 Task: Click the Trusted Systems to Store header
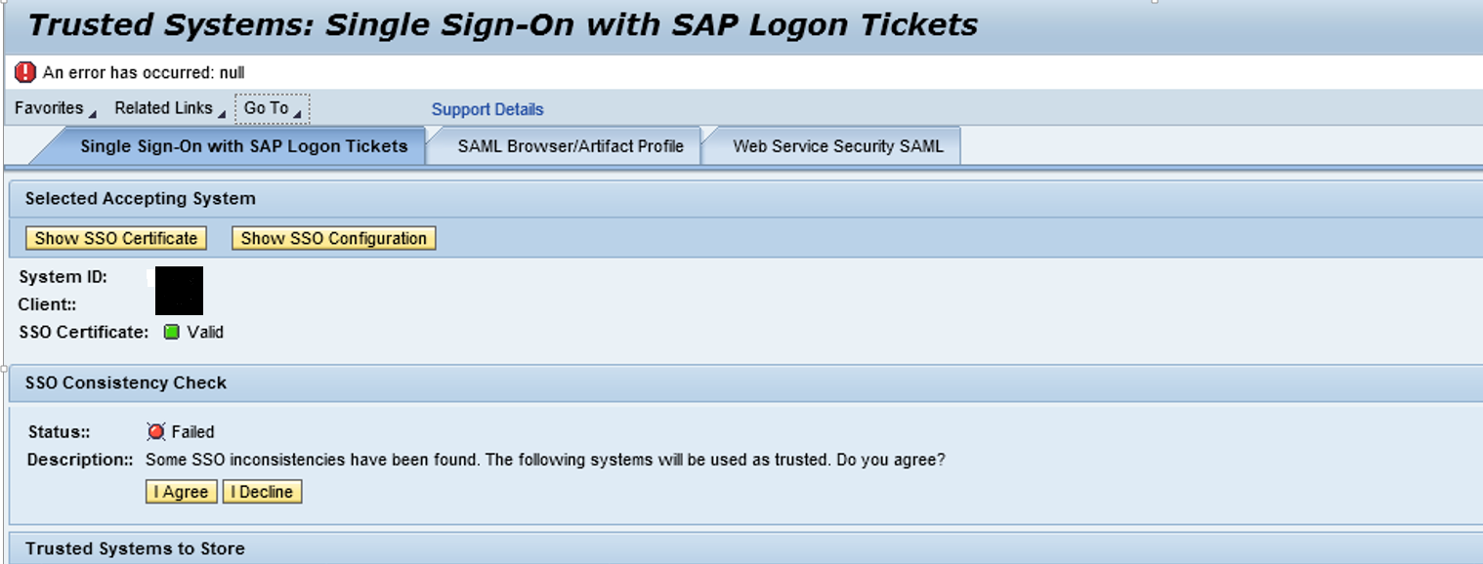[135, 548]
